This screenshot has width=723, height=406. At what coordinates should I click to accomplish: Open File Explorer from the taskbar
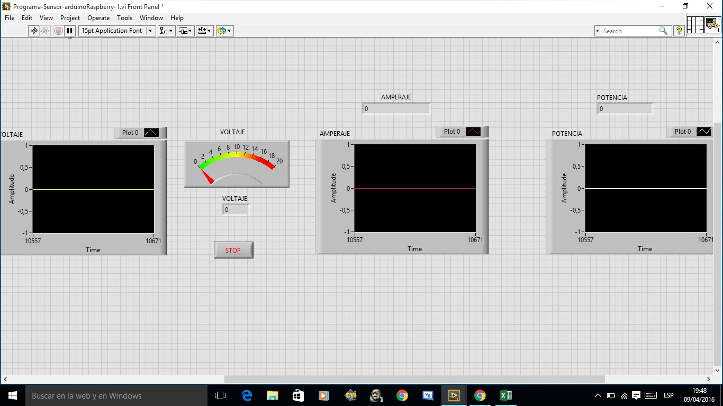[272, 395]
